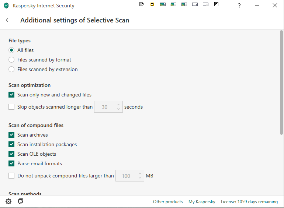Screen dimensions: 284x208
Task: Disable the Scan archives checkbox
Action: [x=12, y=135]
